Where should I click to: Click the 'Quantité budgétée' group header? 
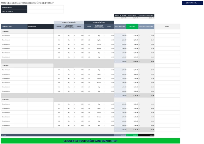pyautogui.click(x=69, y=22)
